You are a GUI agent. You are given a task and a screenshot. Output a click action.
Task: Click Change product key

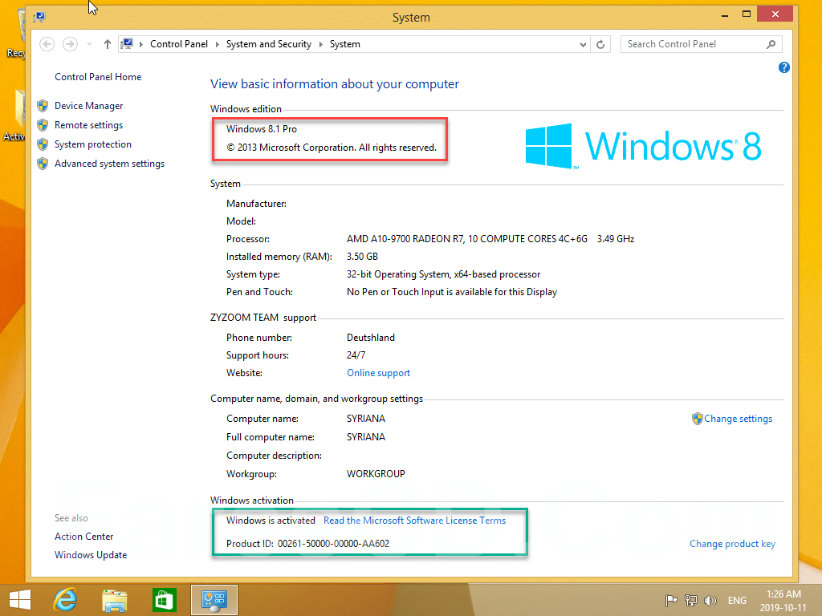pyautogui.click(x=732, y=544)
